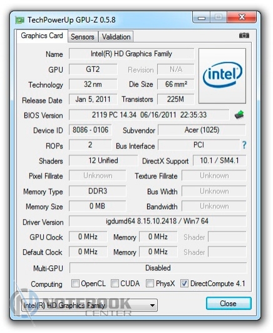Click the Driver Version field
273x333 pixels.
pyautogui.click(x=157, y=221)
